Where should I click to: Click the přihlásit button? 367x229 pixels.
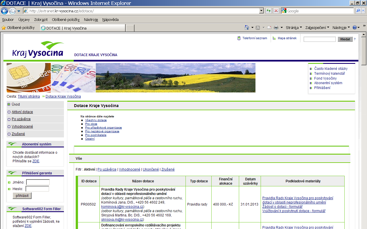pyautogui.click(x=22, y=196)
